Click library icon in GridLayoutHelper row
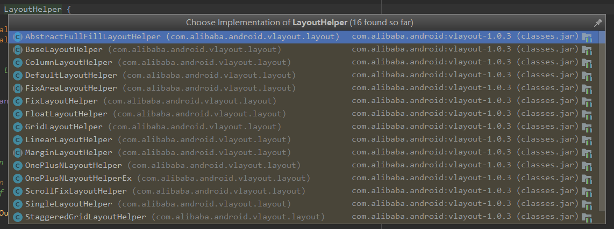The height and width of the screenshot is (229, 614). click(x=587, y=128)
